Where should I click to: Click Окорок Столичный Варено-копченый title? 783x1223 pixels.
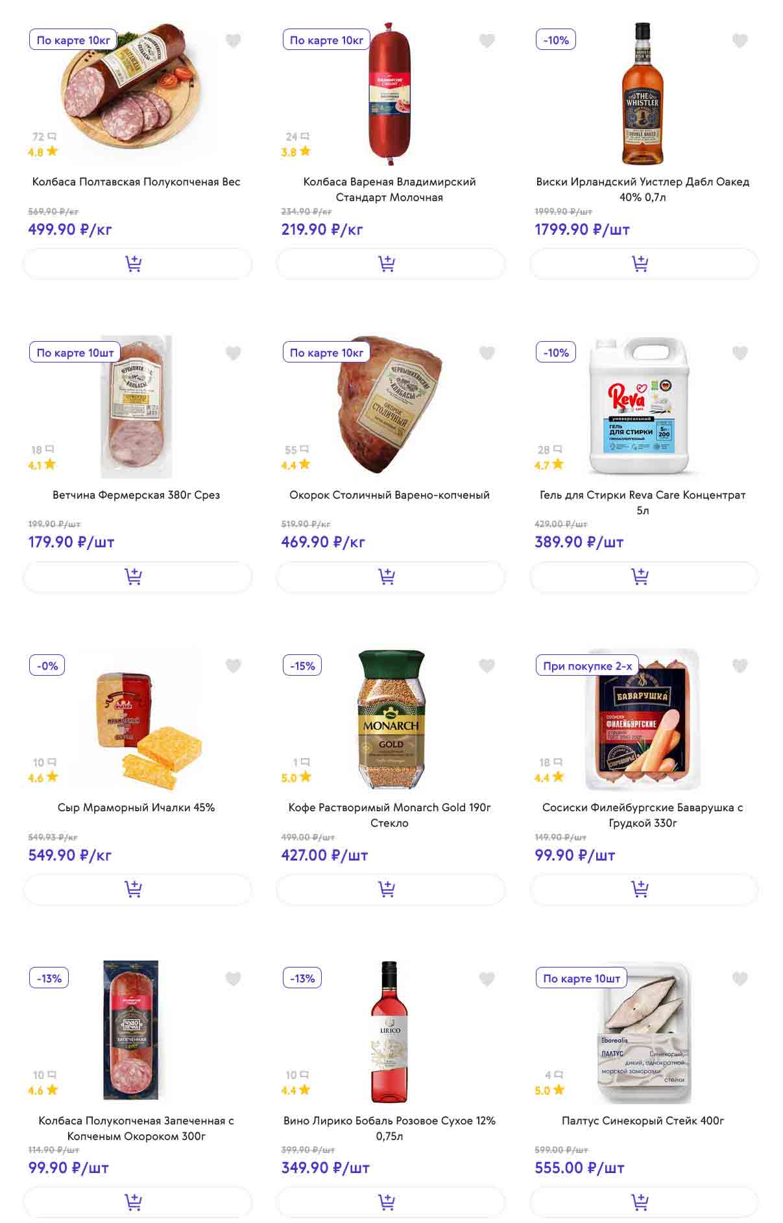tap(389, 495)
